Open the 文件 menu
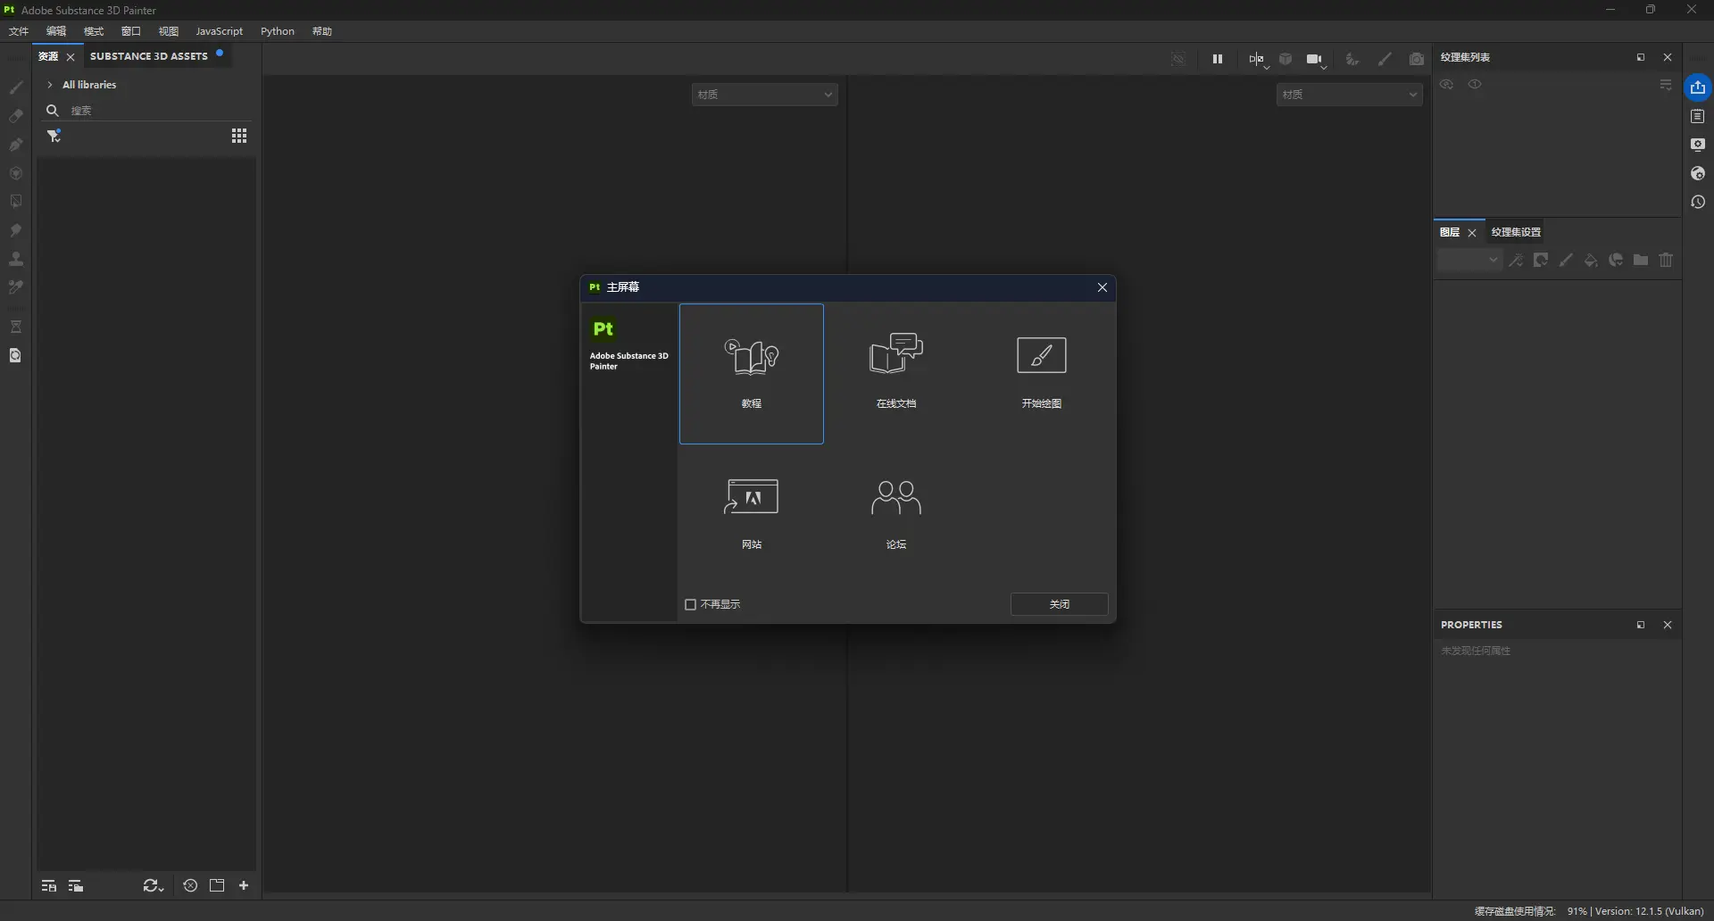The width and height of the screenshot is (1714, 921). coord(19,31)
